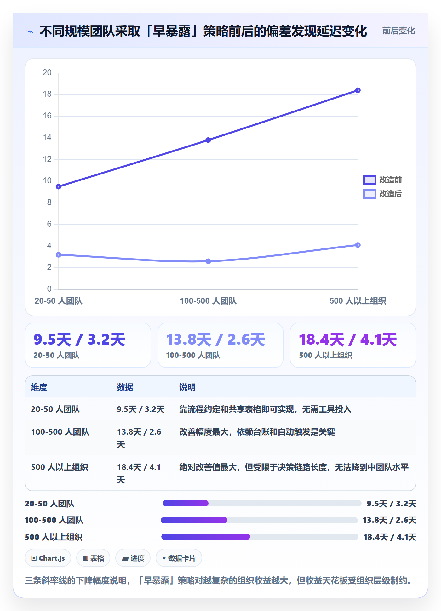Viewport: 441px width, 611px height.
Task: Click the description 改善幅度最大，依赖台账和自动触发是关键
Action: [257, 432]
